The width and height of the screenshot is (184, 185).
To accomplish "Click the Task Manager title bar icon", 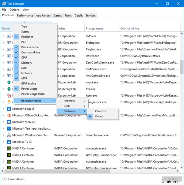I will point(4,4).
